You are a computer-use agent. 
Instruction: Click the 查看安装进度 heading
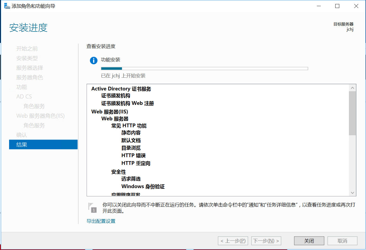[101, 46]
